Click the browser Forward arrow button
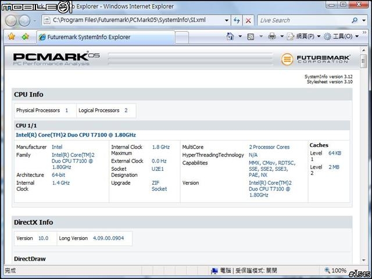Viewport: 372px width, 279px height. 24,21
